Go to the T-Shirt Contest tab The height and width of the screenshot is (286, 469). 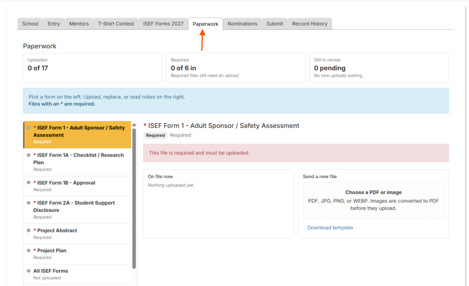(116, 23)
